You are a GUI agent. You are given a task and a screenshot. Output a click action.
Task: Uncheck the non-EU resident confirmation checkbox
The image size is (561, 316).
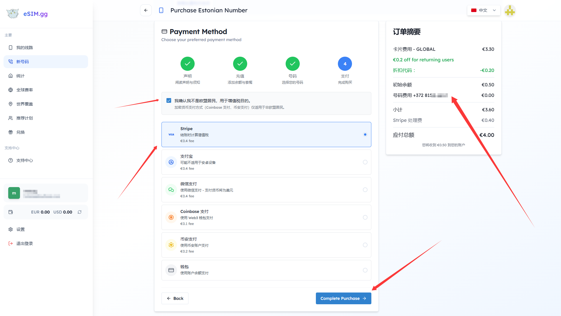tap(169, 101)
